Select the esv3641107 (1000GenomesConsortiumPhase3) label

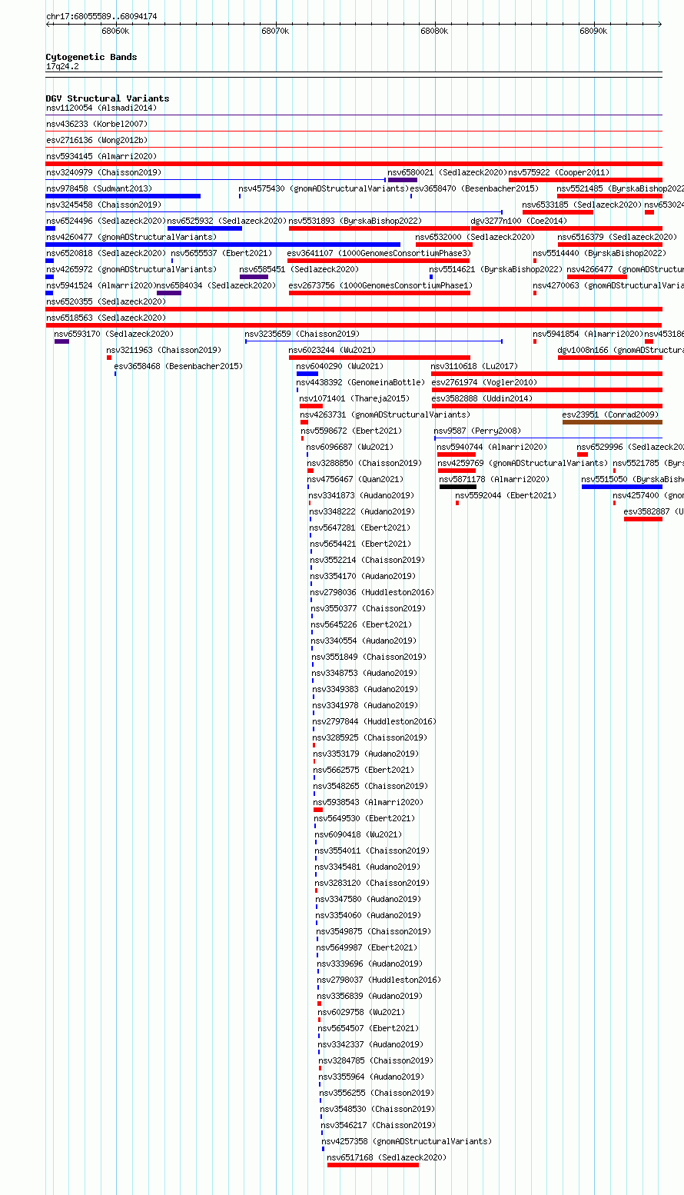click(x=379, y=253)
